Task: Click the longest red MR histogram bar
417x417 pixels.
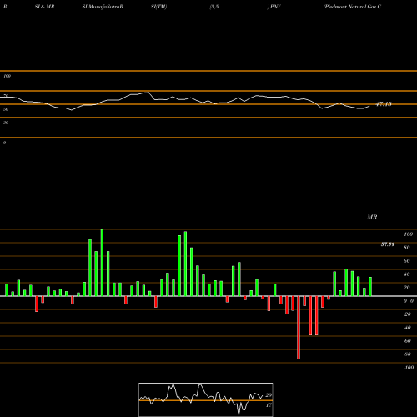Action: point(299,328)
